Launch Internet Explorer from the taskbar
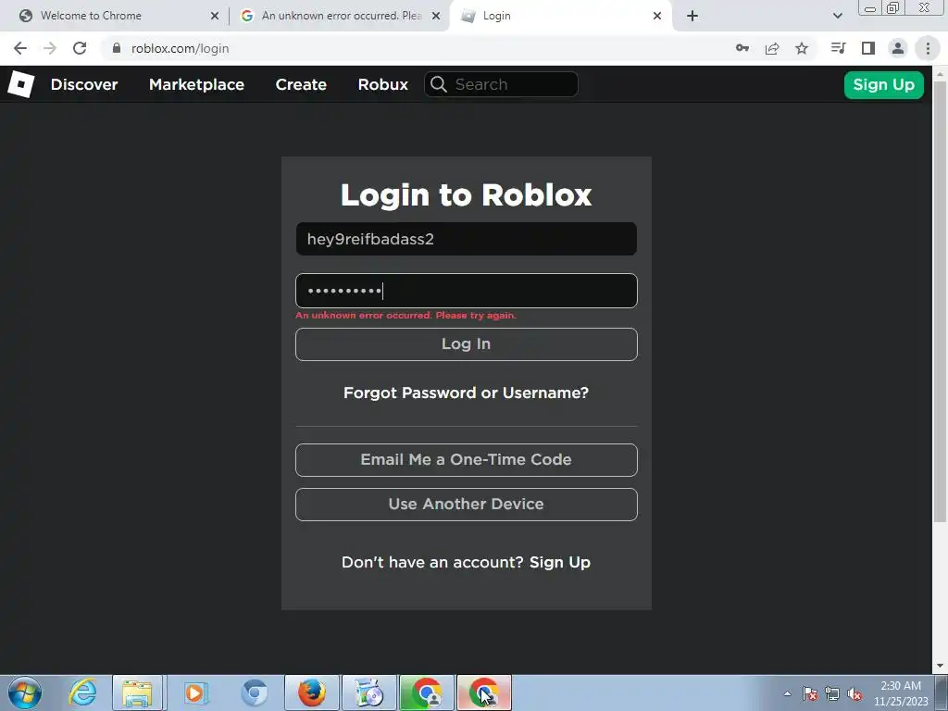Image resolution: width=948 pixels, height=711 pixels. point(82,692)
